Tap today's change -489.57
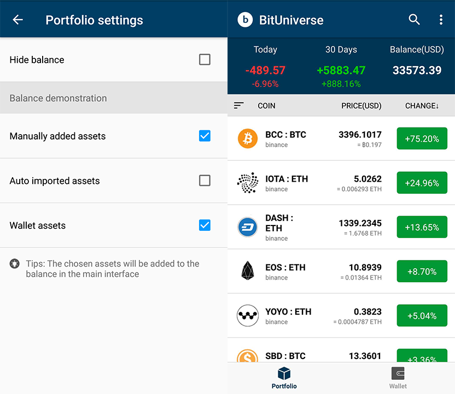 (x=265, y=70)
